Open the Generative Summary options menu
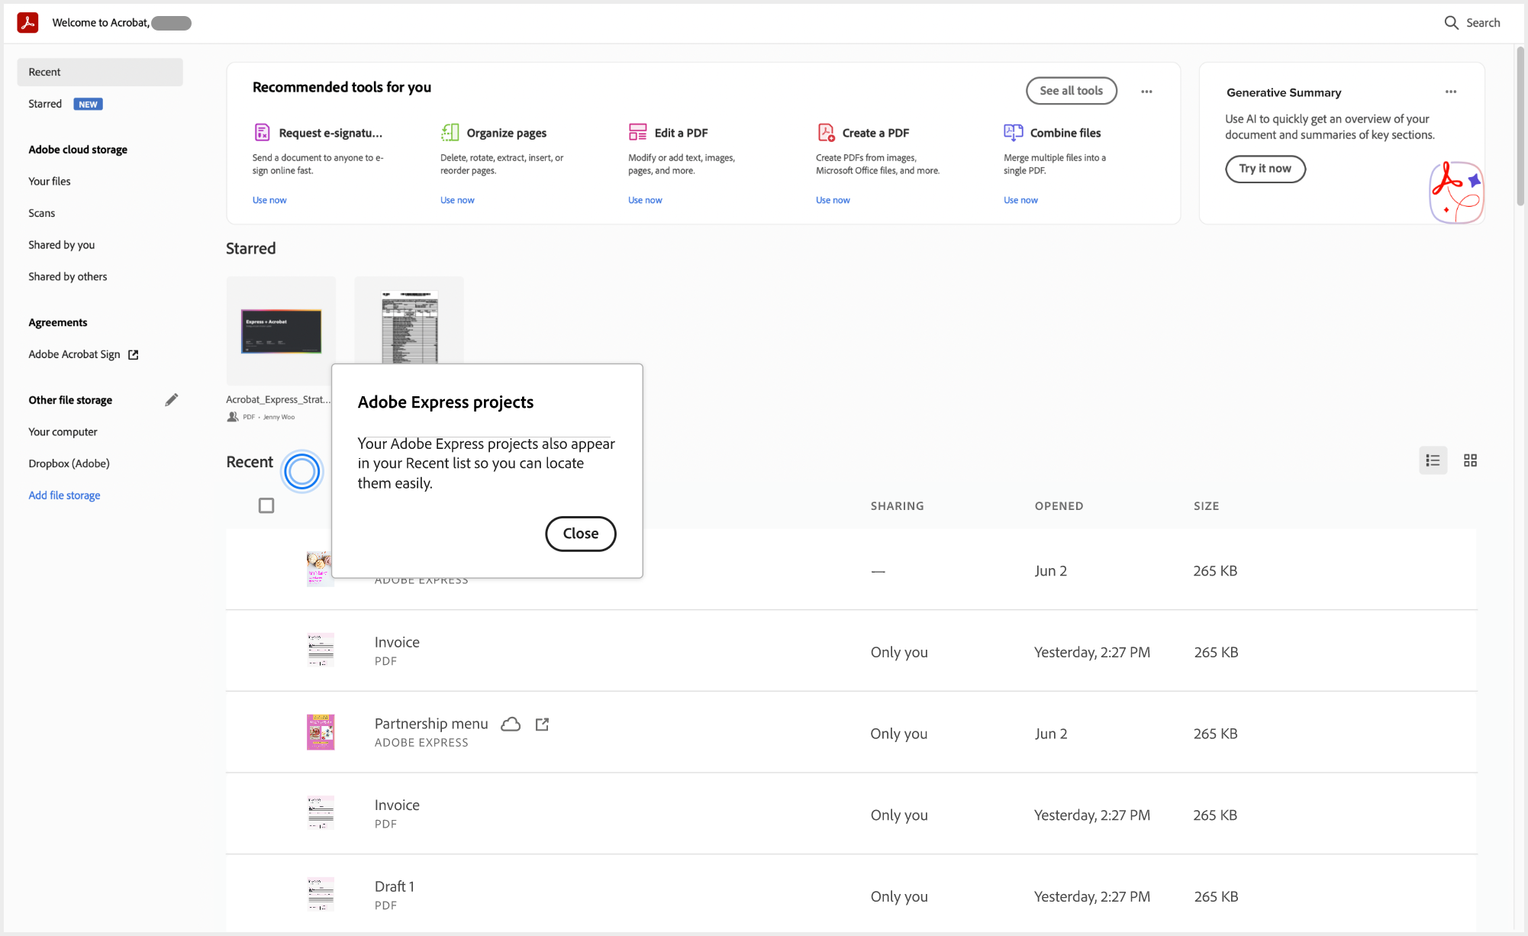Screen dimensions: 1528x936 [x=1451, y=92]
